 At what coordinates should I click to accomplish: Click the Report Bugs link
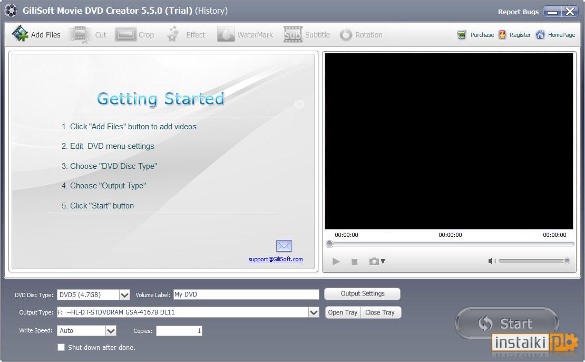(518, 12)
